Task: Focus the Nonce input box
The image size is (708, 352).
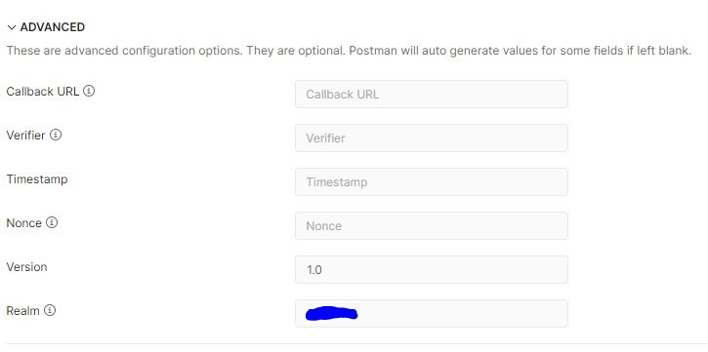Action: point(432,226)
